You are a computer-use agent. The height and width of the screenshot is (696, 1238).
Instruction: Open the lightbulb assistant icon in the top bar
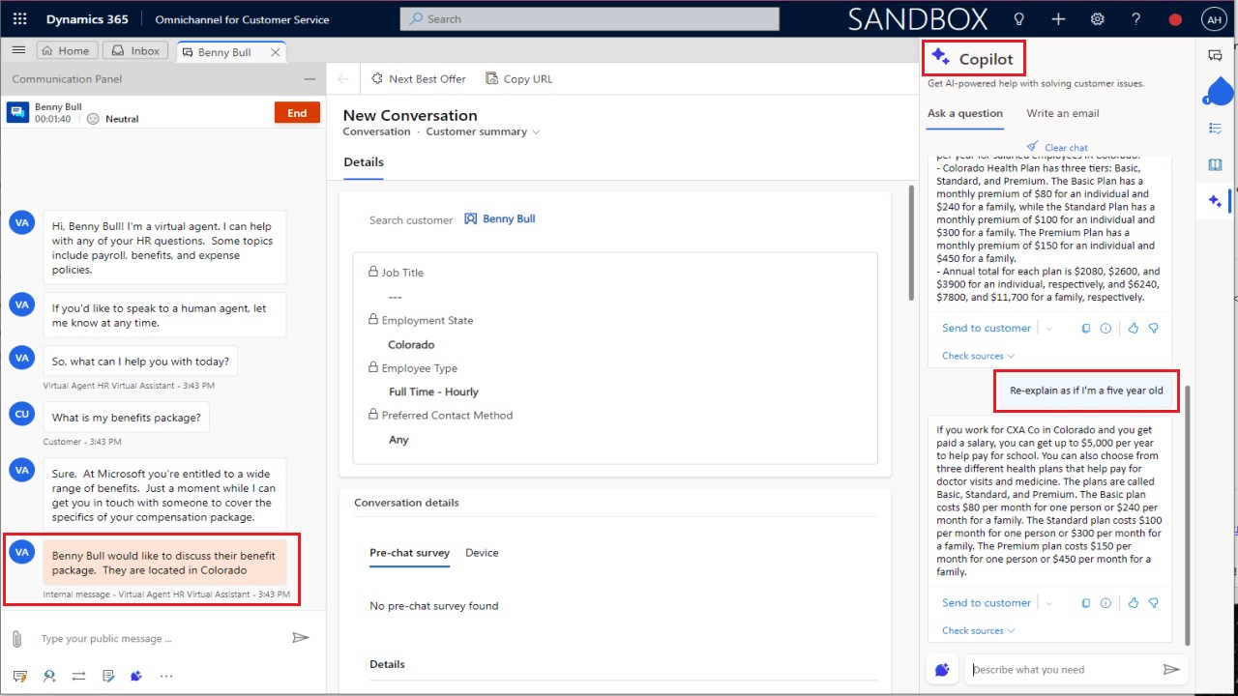(1018, 19)
